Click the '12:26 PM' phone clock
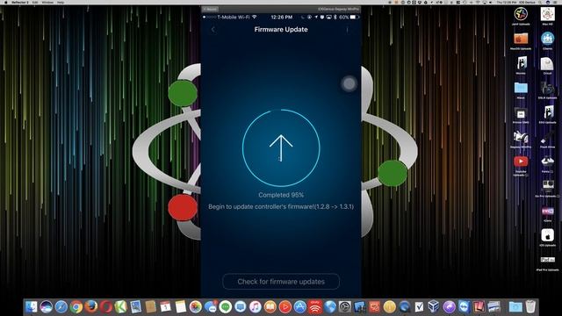Screen dimensions: 562x316 point(282,17)
